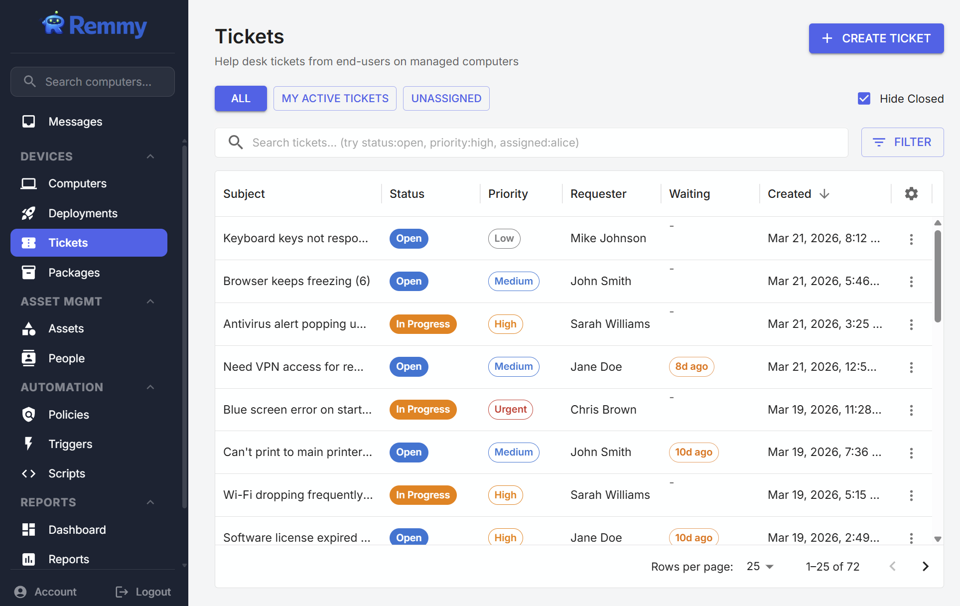
Task: Open the Deployments rocket icon in sidebar
Action: coord(29,213)
